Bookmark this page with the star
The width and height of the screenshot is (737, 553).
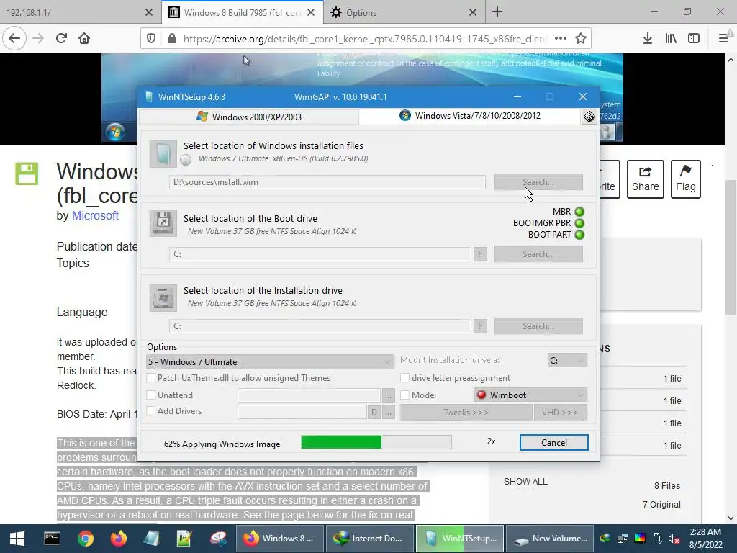pyautogui.click(x=581, y=39)
